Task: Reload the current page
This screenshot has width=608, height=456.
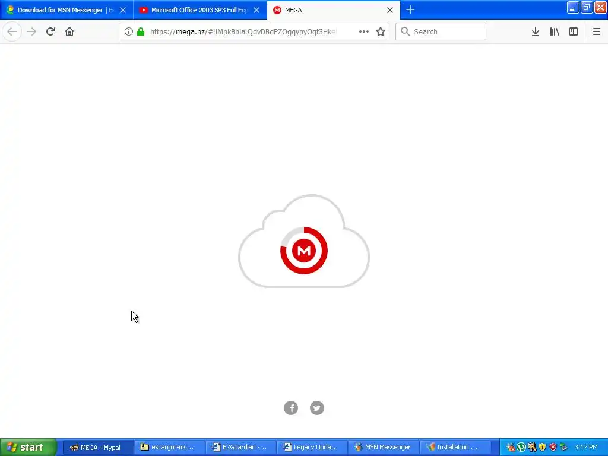Action: point(50,31)
